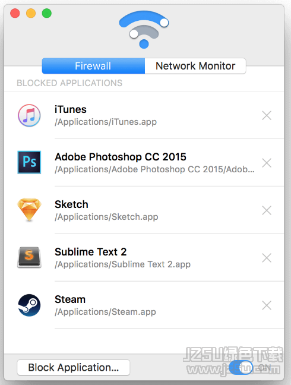Remove Steam from blocked list
Screen dimensions: 291x385
coord(267,305)
